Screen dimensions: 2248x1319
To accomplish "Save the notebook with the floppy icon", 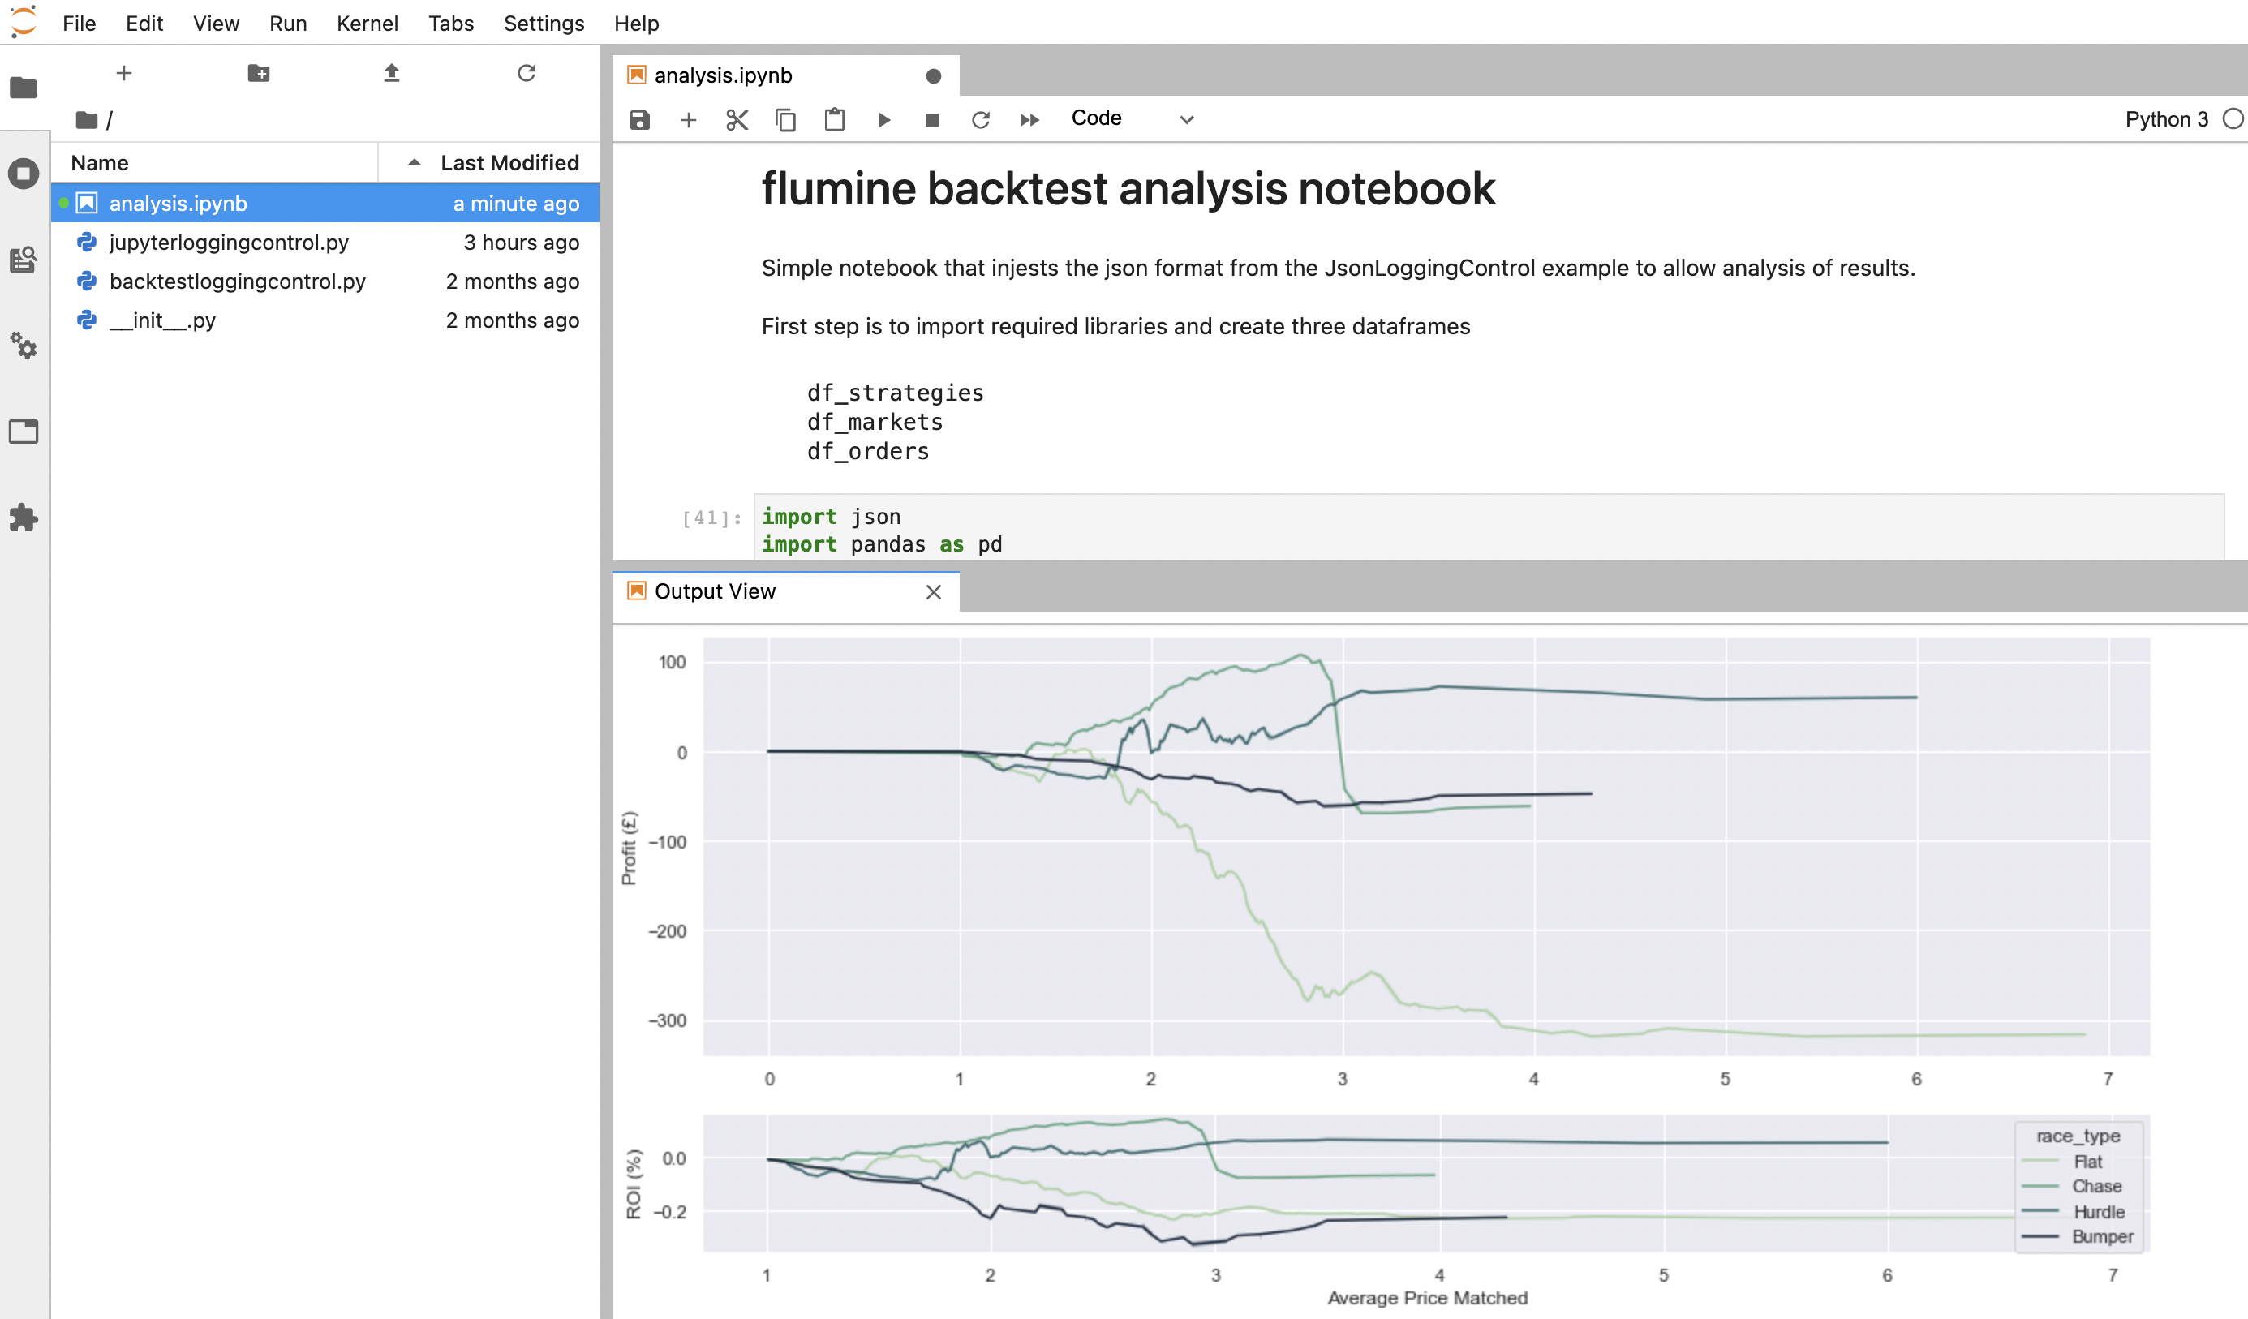I will tap(639, 119).
